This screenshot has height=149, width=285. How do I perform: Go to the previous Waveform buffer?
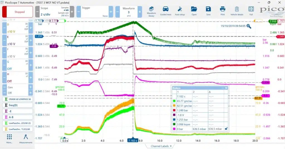click(118, 12)
